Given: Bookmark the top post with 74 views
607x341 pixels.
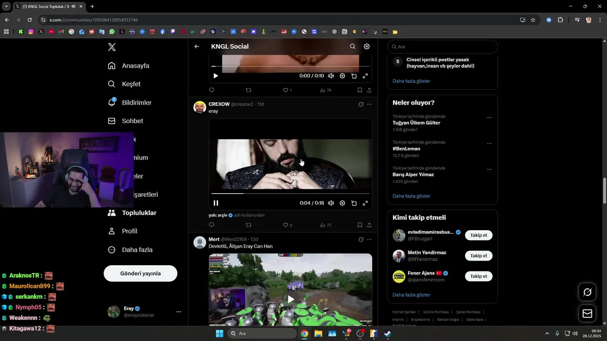Looking at the screenshot, I should pyautogui.click(x=360, y=90).
